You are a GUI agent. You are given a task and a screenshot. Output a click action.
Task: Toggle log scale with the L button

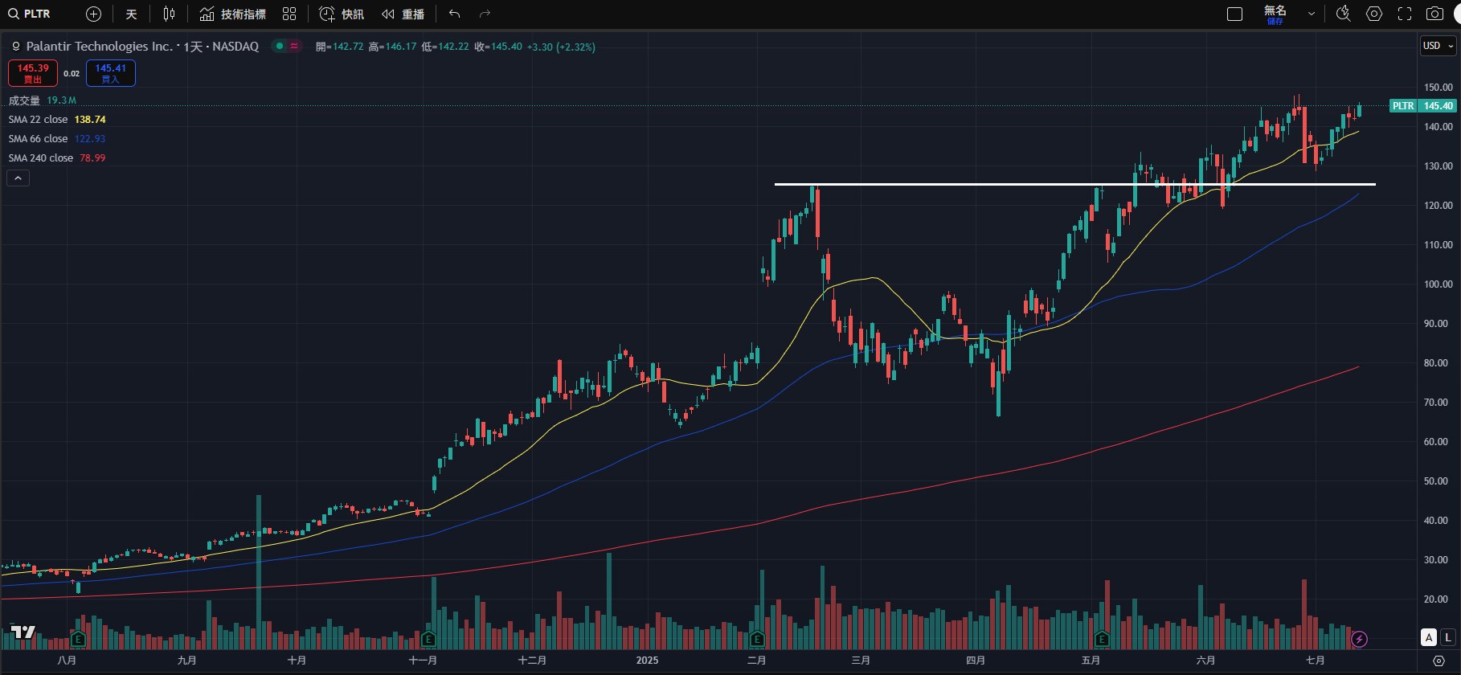tap(1447, 637)
